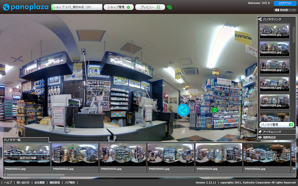Open the プレビュー button
Screen dimensions: 298x186
(x=150, y=7)
